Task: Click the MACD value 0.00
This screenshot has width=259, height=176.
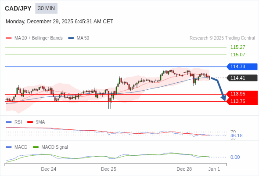Action: click(x=235, y=157)
